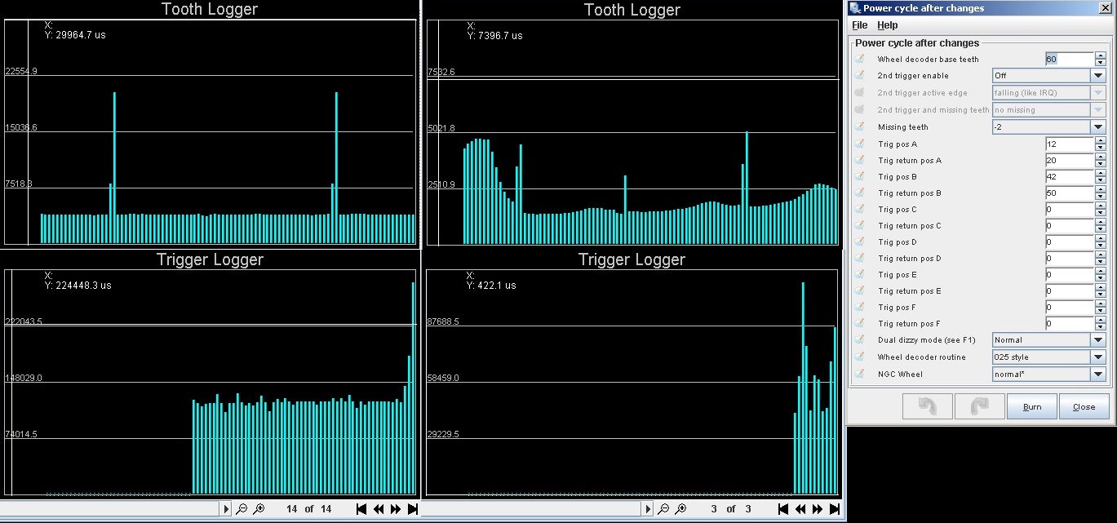Go to next page in 3 of 3 pager

click(x=818, y=509)
